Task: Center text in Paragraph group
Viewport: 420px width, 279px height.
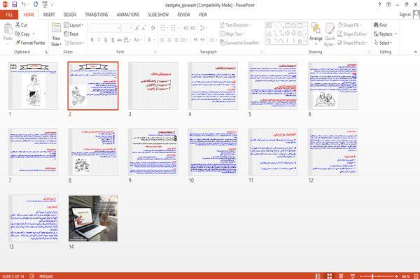Action: point(169,40)
